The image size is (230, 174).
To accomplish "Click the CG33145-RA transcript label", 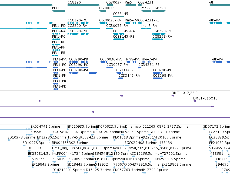I will coord(124,31).
